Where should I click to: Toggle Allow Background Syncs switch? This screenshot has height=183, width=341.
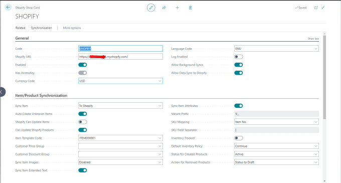(239, 65)
